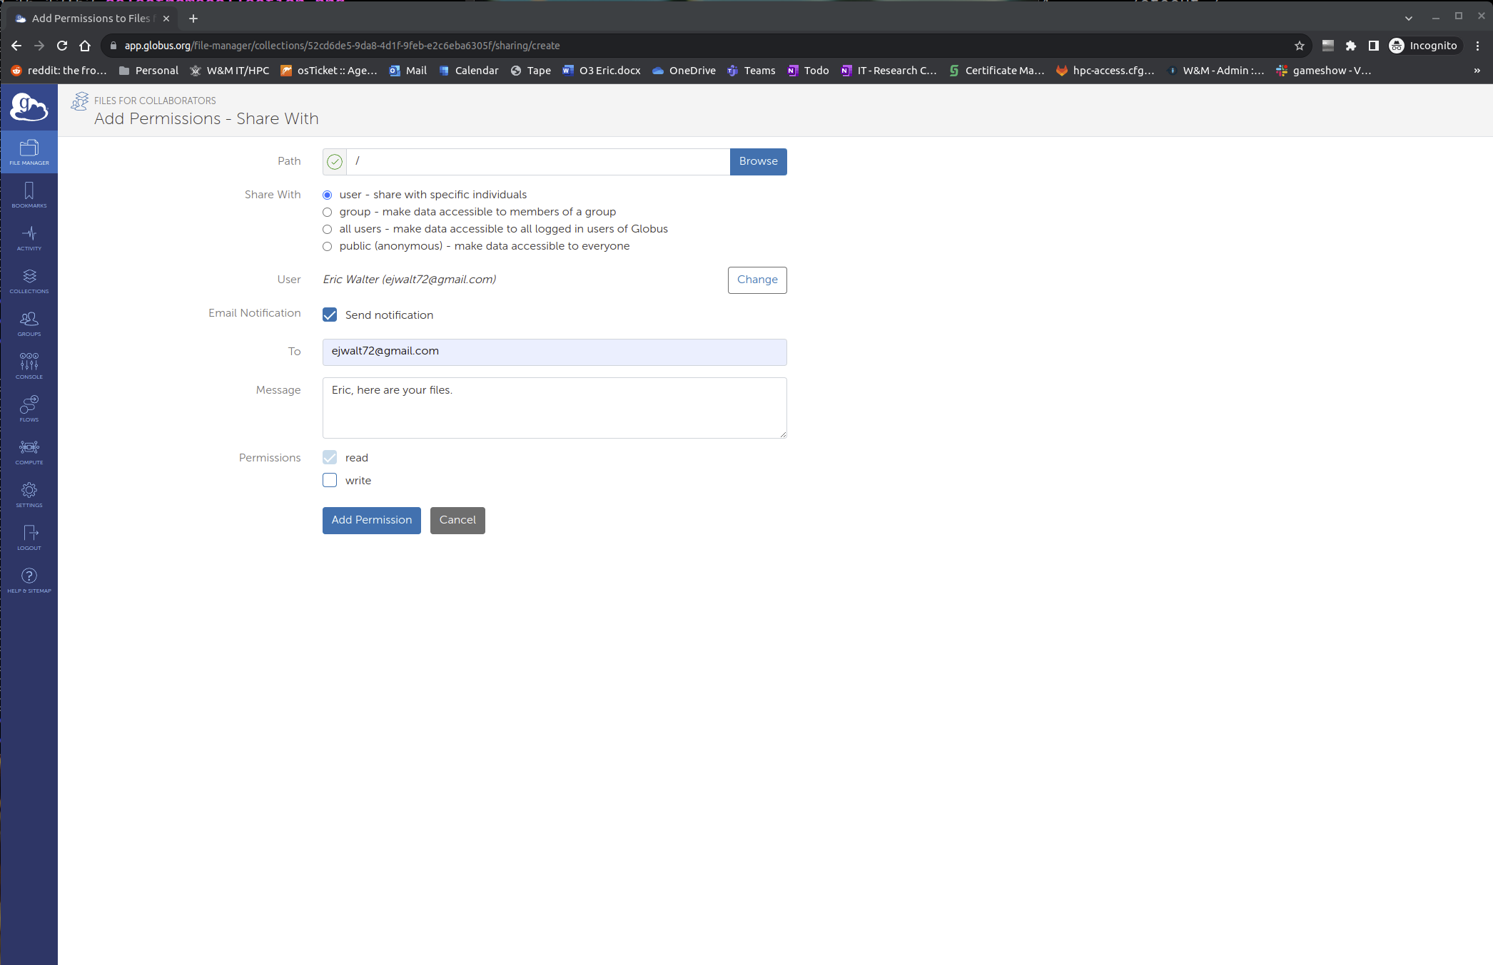Open the Compute sidebar icon
The height and width of the screenshot is (965, 1493).
29,451
